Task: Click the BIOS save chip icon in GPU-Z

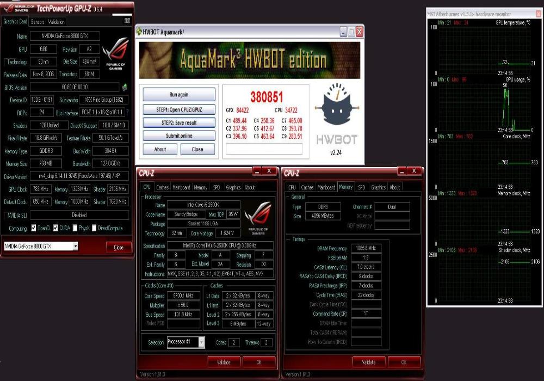Action: (x=125, y=87)
